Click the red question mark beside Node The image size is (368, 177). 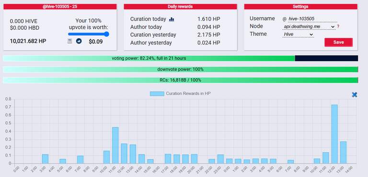point(338,27)
